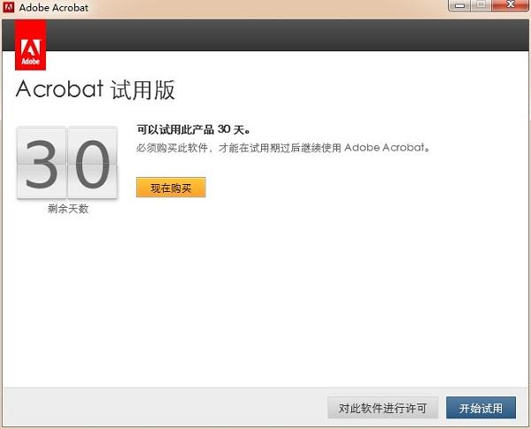This screenshot has height=429, width=531.
Task: Click the red Adobe logo banner
Action: click(x=31, y=45)
